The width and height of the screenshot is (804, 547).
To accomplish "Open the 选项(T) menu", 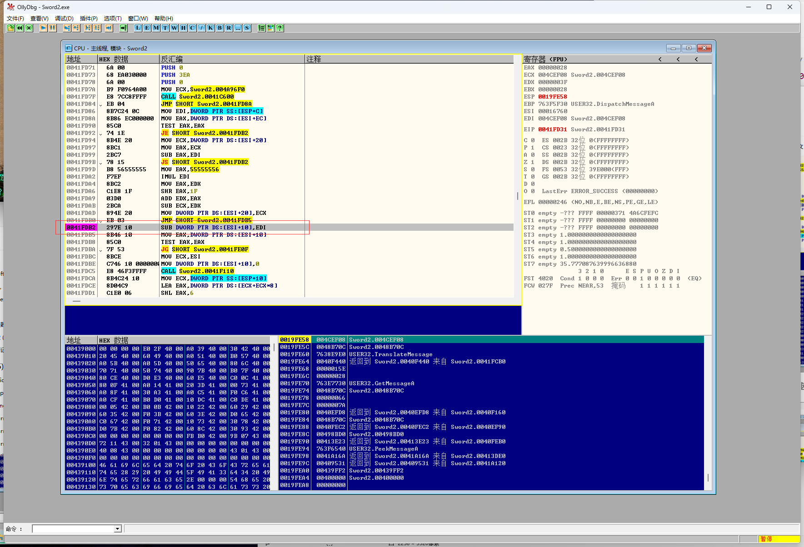I will coord(113,19).
